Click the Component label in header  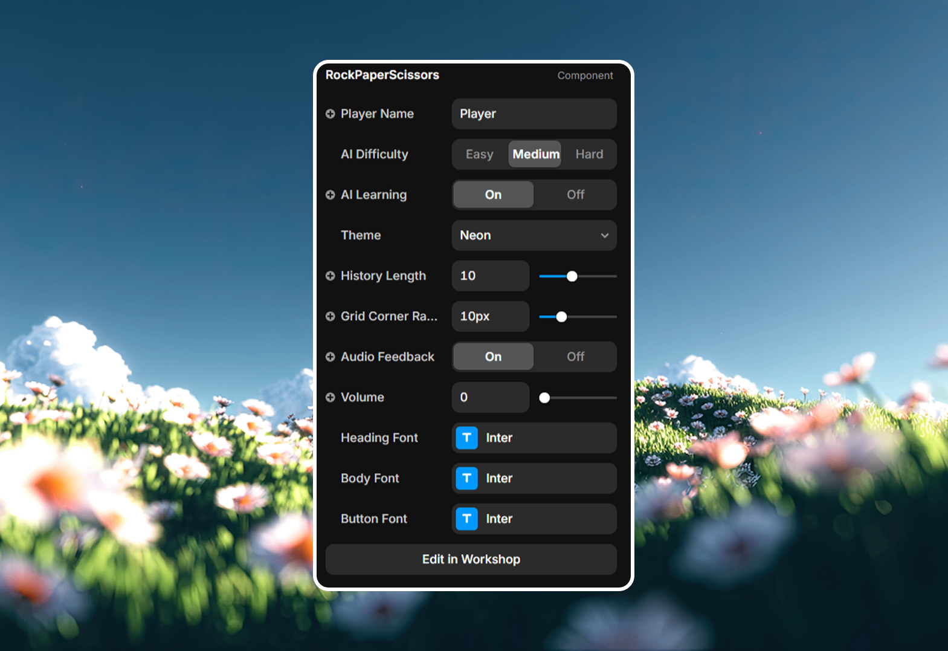click(584, 76)
